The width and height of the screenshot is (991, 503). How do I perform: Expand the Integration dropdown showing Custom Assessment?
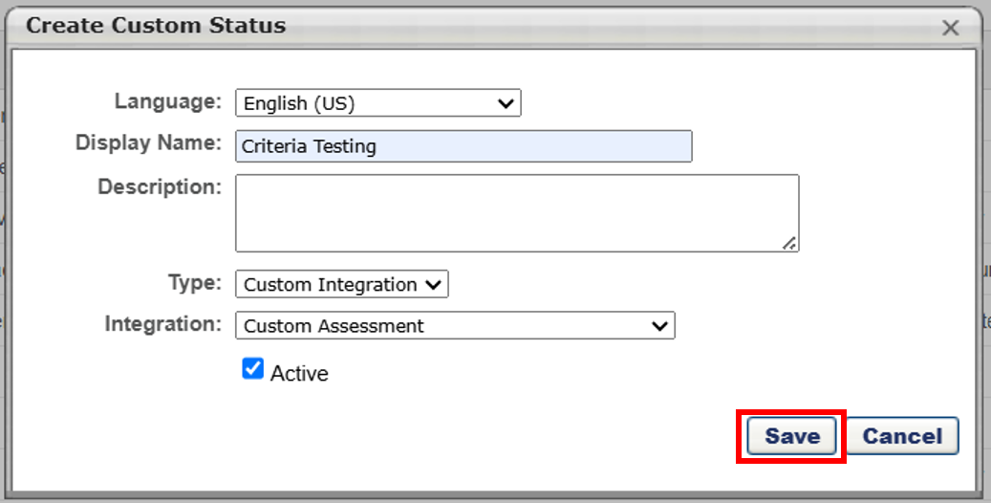pos(455,326)
